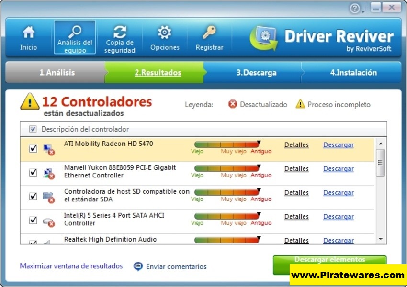The image size is (407, 287).
Task: Click red Desactualizado legend icon
Action: click(233, 104)
